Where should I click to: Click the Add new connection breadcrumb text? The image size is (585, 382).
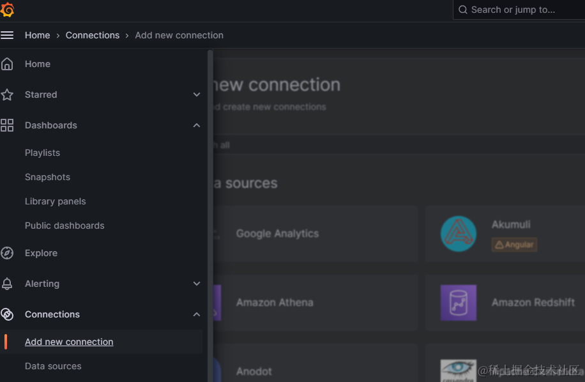coord(179,35)
